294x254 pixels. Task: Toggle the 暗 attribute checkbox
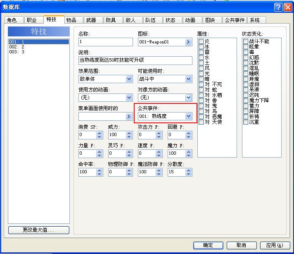pyautogui.click(x=201, y=79)
